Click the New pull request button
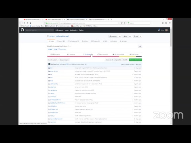Viewport: 191px width, 143px height. point(64,60)
